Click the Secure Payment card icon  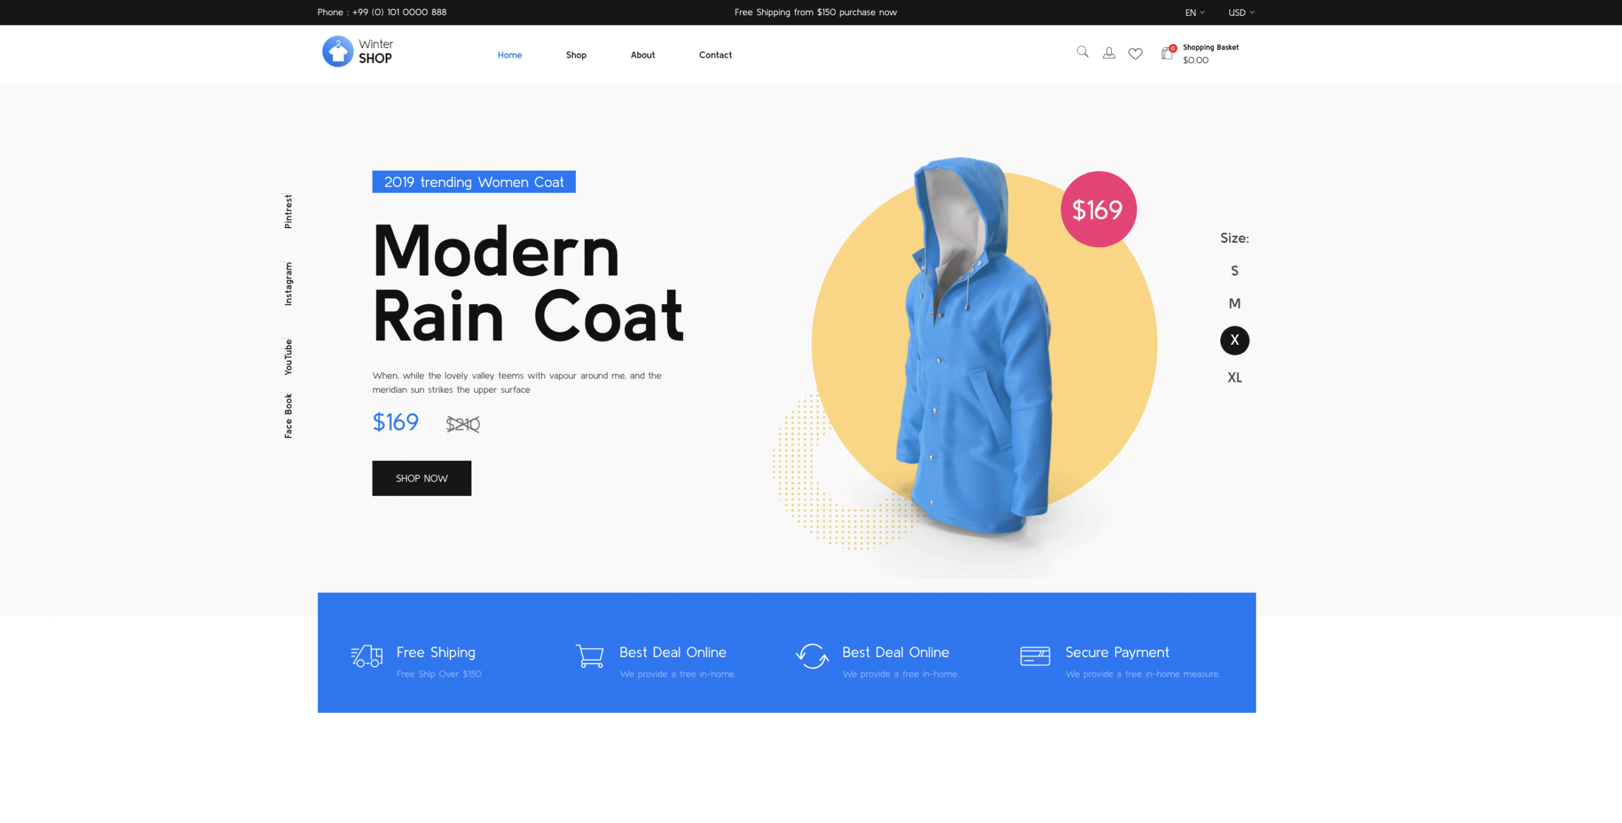coord(1035,656)
